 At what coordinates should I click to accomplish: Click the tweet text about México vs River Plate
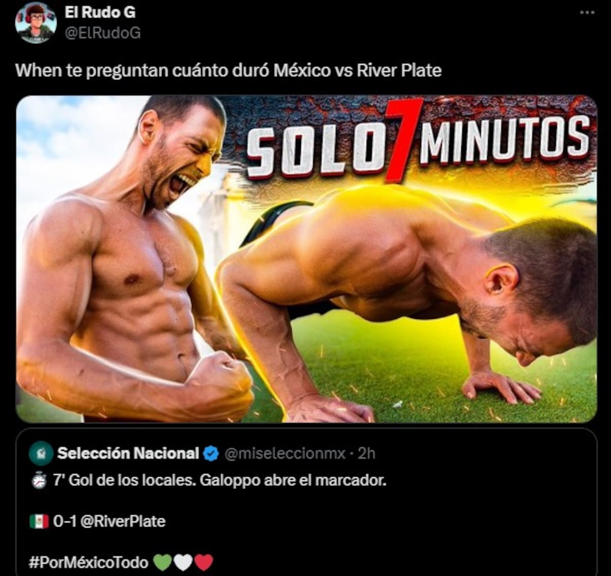coord(229,70)
